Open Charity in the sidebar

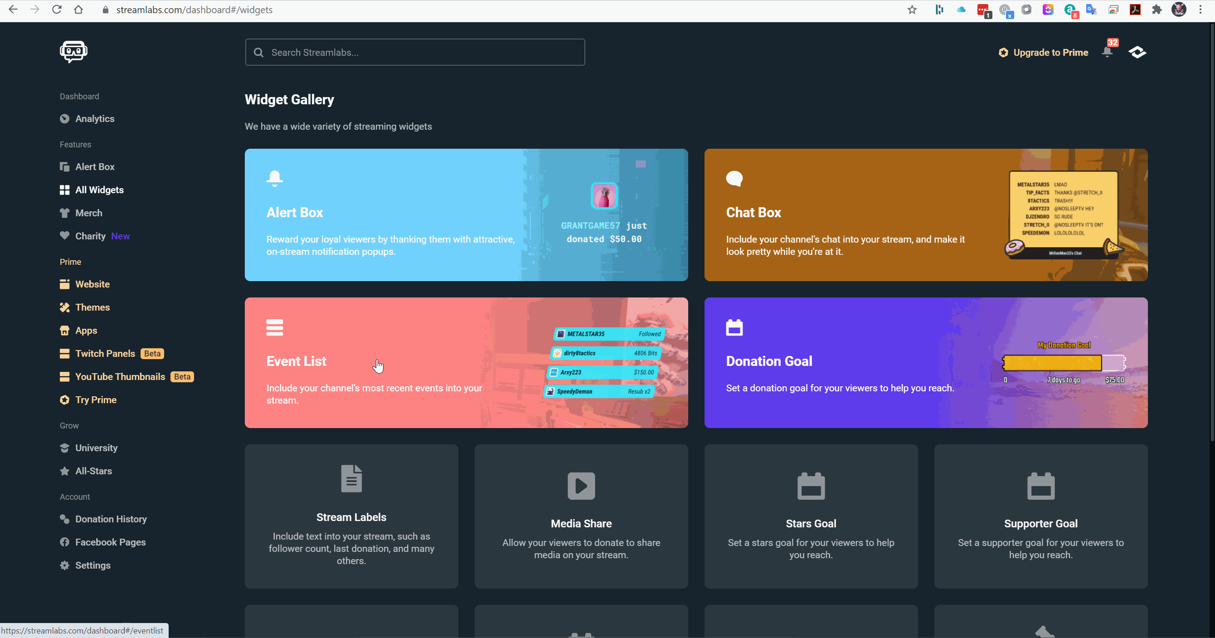click(x=91, y=236)
